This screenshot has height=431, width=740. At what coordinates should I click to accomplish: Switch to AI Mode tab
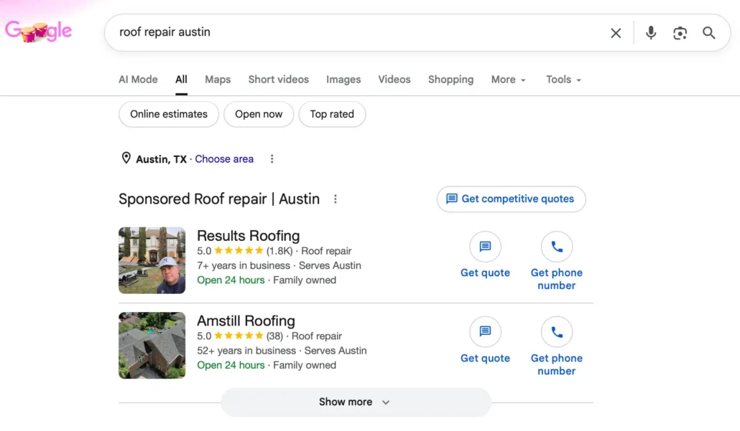click(138, 80)
